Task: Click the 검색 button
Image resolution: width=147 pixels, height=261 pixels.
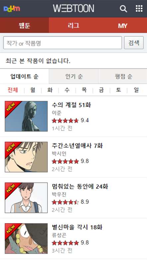Action: pyautogui.click(x=134, y=43)
